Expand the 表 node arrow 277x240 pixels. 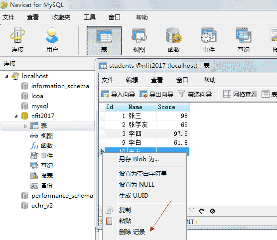25,126
